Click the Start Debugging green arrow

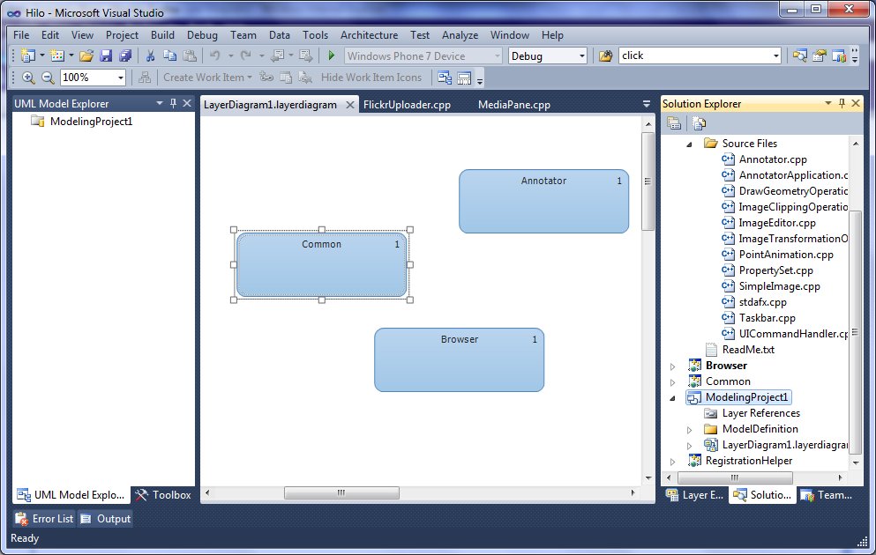(x=332, y=55)
